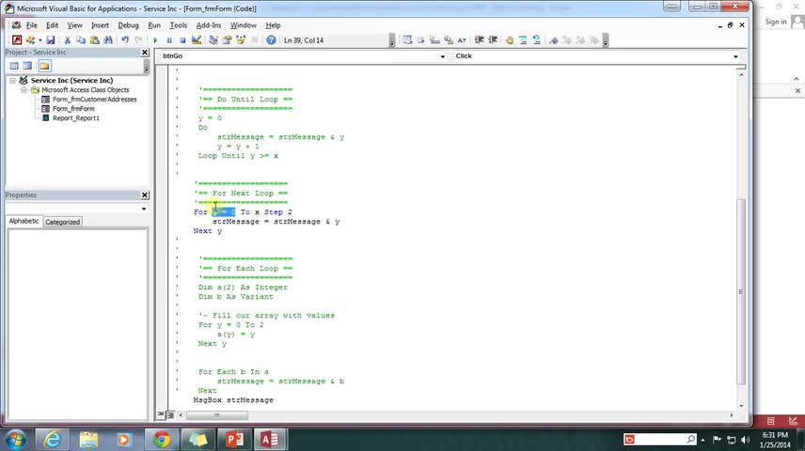Switch to the Categorized properties tab
The height and width of the screenshot is (451, 805).
click(62, 222)
